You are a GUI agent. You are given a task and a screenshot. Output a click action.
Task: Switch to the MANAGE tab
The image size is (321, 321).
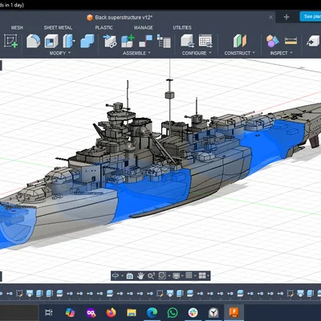(144, 27)
